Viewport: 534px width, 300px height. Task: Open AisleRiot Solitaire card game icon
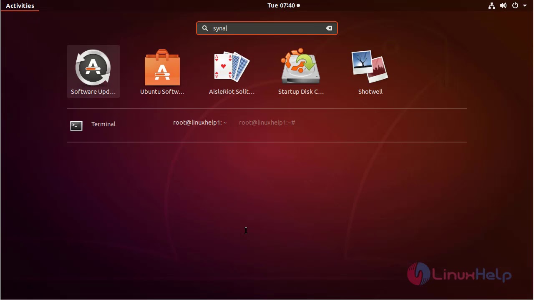pyautogui.click(x=232, y=67)
